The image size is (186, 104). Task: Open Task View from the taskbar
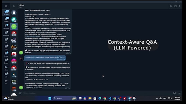tap(80, 98)
